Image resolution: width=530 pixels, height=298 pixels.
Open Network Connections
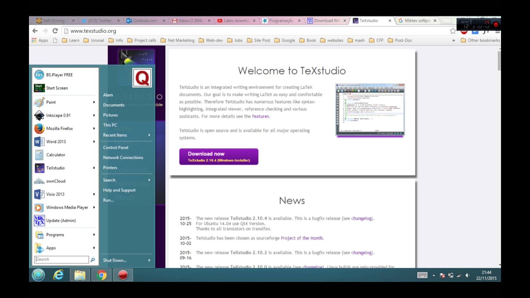click(123, 158)
